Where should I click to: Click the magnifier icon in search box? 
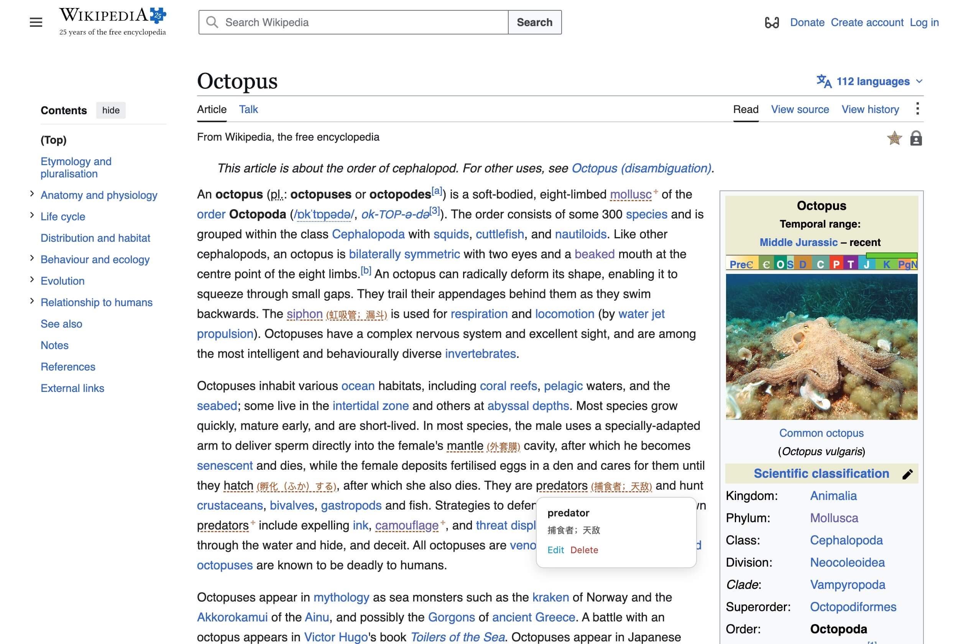pos(212,22)
